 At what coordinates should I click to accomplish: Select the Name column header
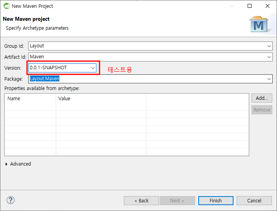30,99
